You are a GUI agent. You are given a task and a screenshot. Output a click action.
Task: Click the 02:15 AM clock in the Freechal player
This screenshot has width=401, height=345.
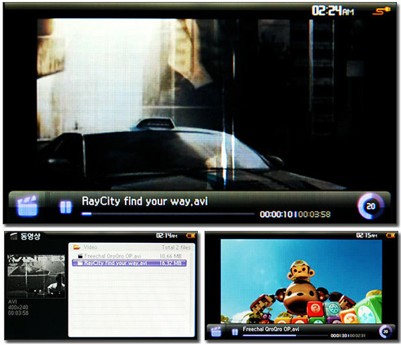[x=366, y=235]
